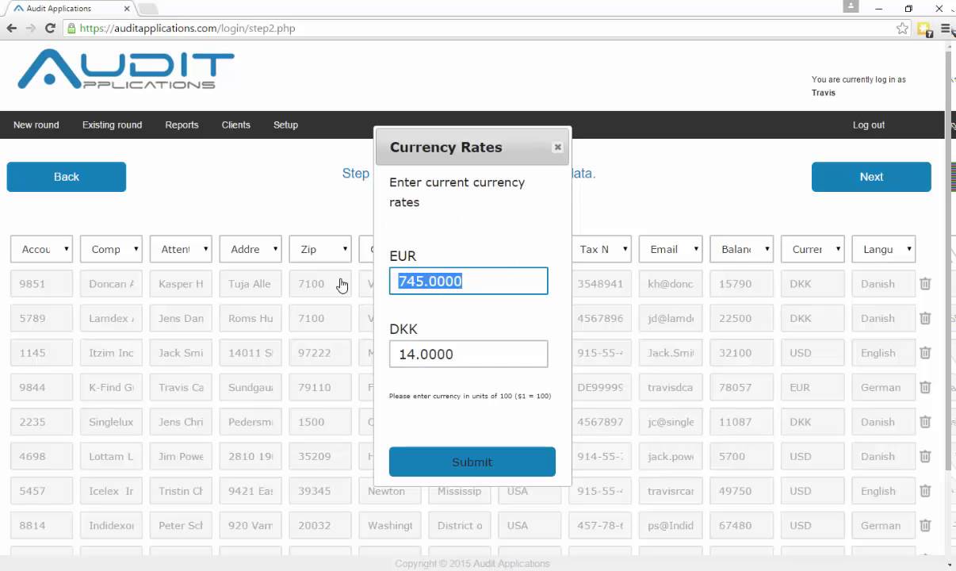
Task: Click the 67480 balance field
Action: (x=742, y=525)
